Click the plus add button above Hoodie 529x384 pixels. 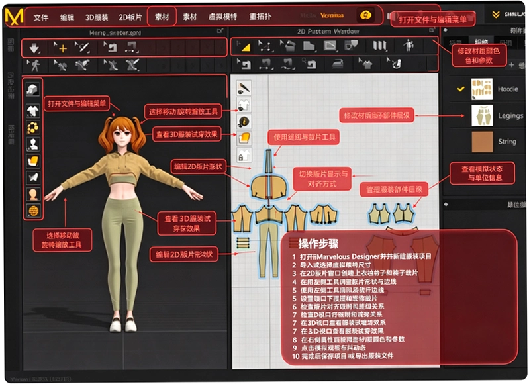(512, 65)
